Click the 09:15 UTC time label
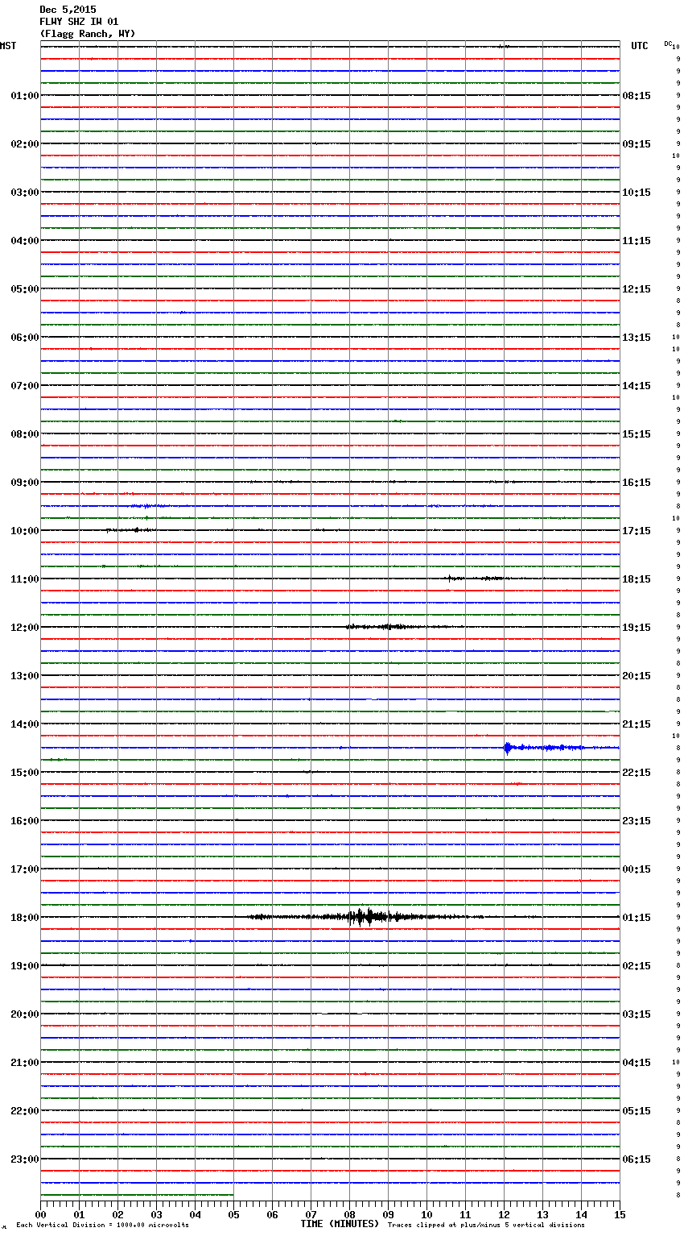 (x=637, y=144)
